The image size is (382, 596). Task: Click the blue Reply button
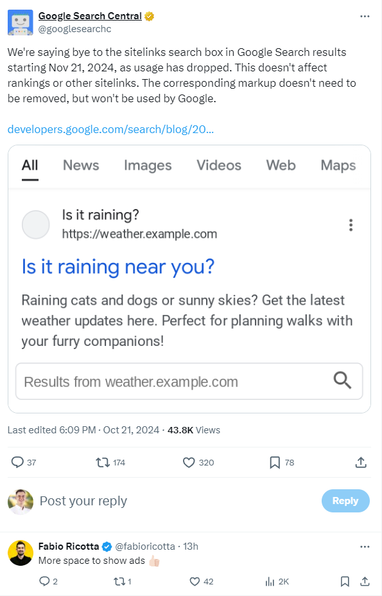[345, 501]
